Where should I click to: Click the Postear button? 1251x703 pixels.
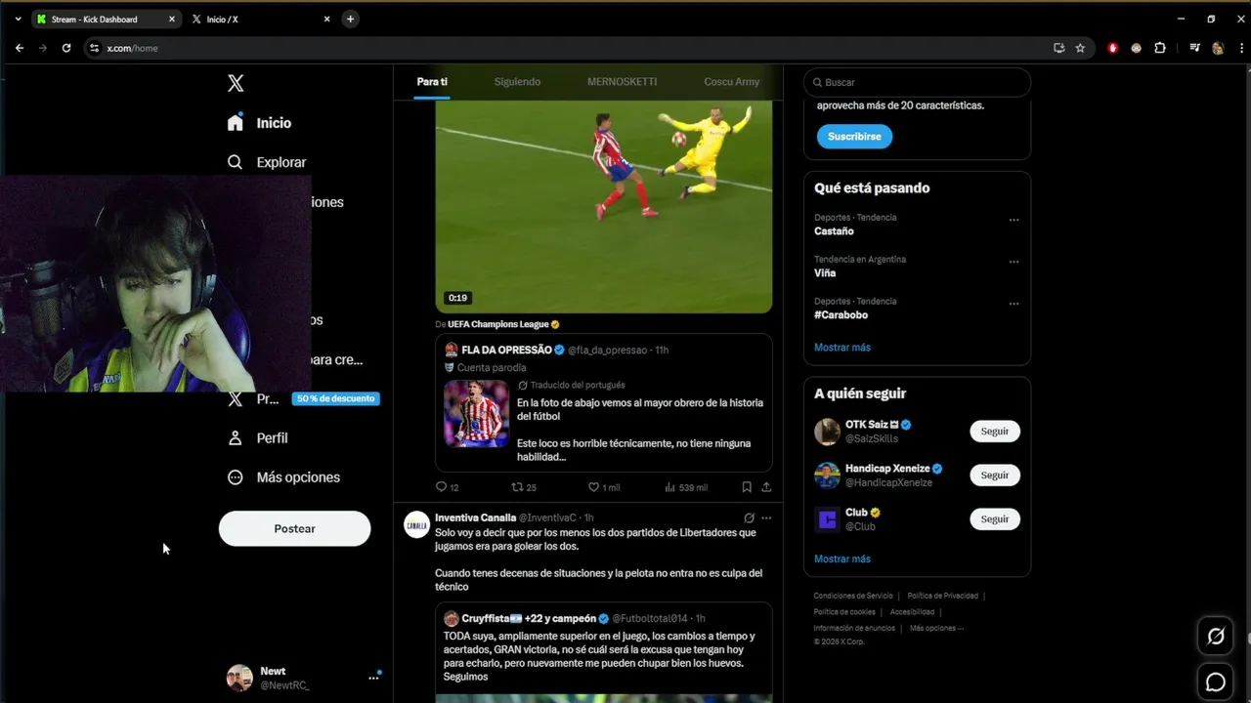click(294, 528)
